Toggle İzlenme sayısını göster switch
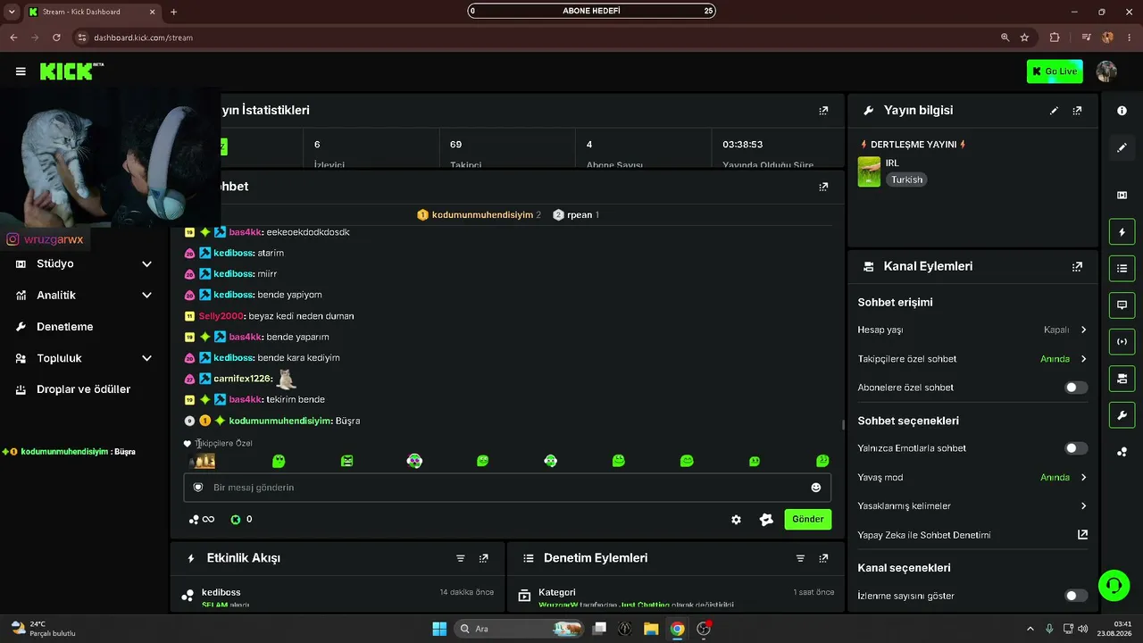Viewport: 1143px width, 643px height. pos(1076,596)
